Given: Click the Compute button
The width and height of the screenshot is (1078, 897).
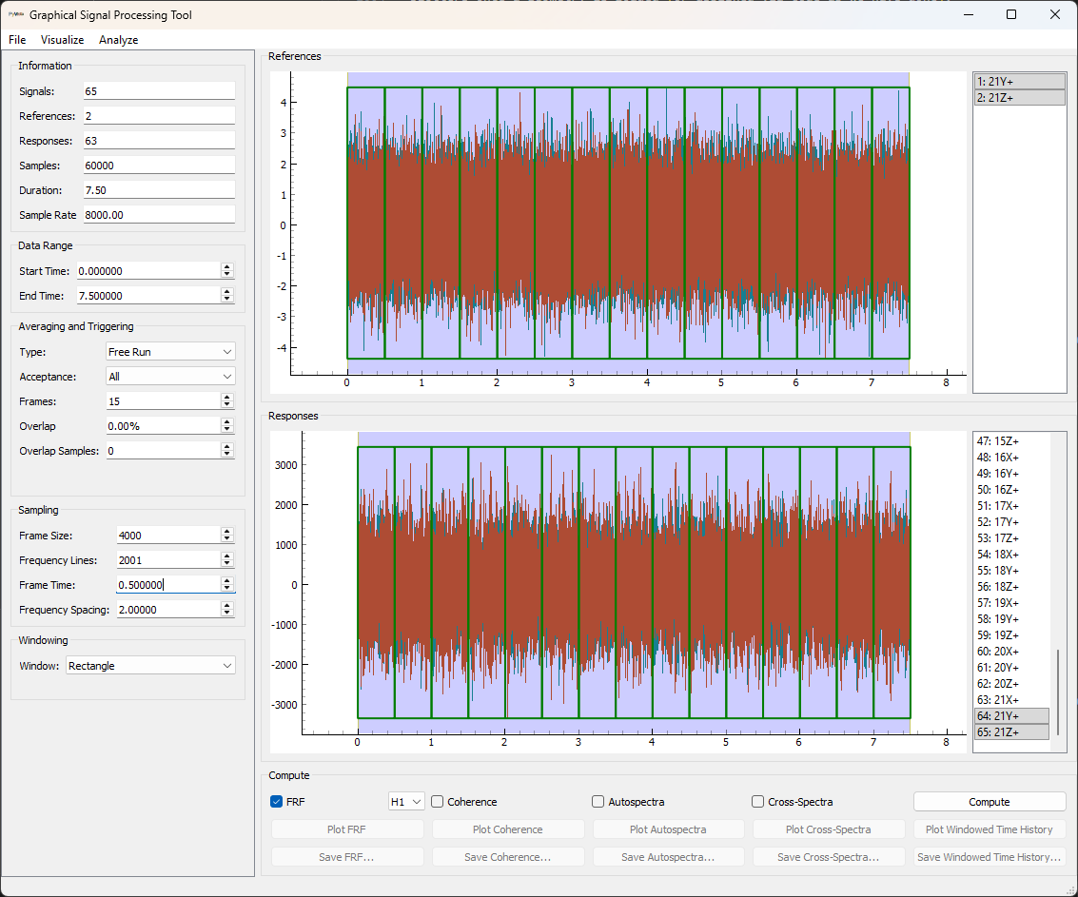Looking at the screenshot, I should click(989, 801).
